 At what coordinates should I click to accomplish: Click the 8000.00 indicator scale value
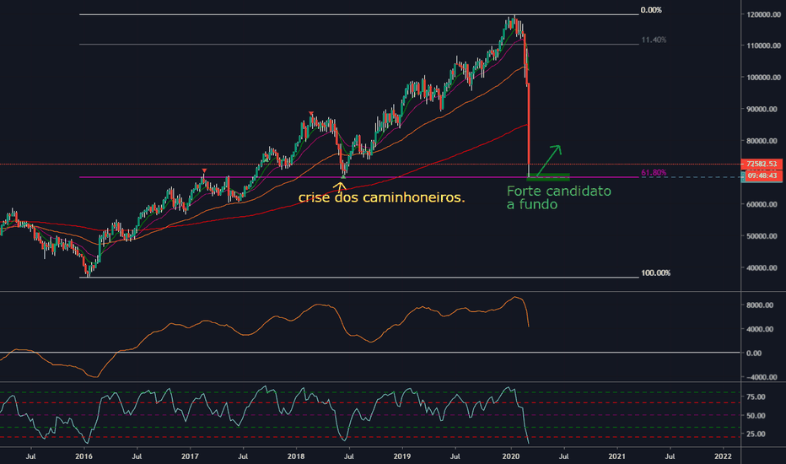point(761,305)
